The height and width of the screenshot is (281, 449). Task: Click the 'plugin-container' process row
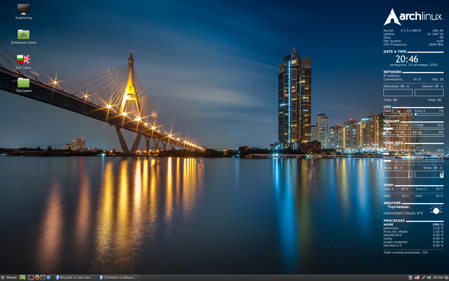click(x=413, y=242)
